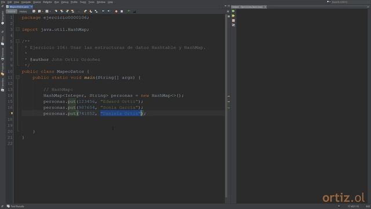Viewport: 371px width, 209px height.
Task: Click the "Edward Ortiz" string on line 15
Action: [119, 102]
